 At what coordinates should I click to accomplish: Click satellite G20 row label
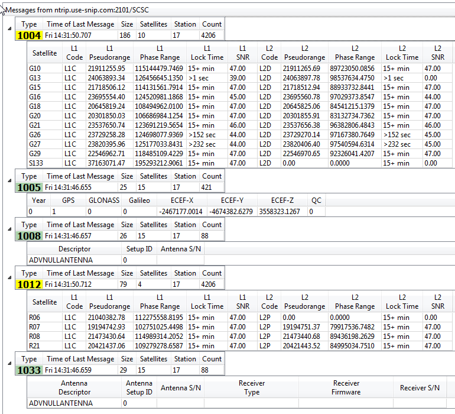35,116
